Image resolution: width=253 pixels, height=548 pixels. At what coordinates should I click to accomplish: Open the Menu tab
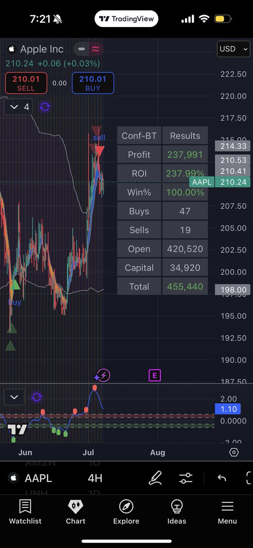[227, 512]
